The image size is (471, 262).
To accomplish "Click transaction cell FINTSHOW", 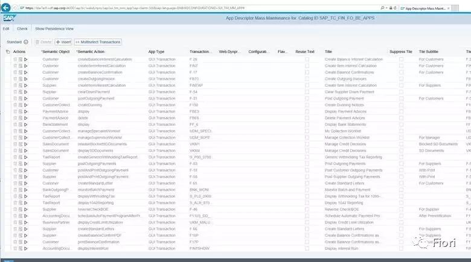I will point(199,249).
